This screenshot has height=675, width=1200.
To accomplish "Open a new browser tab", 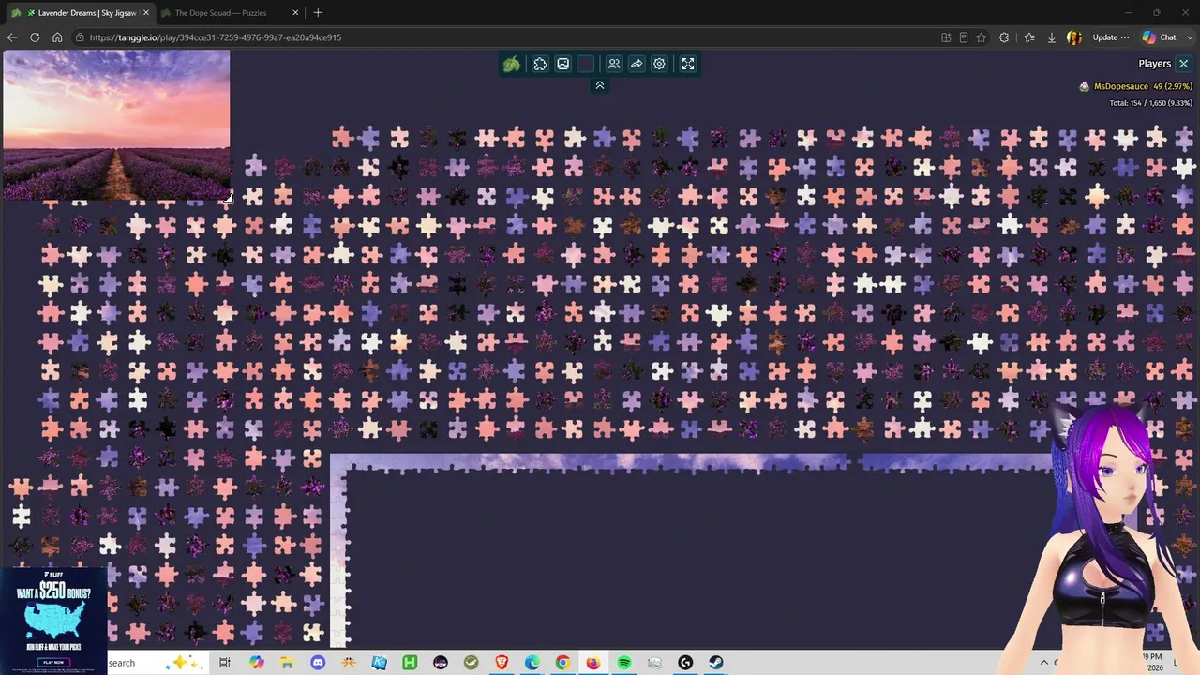I will pos(318,13).
